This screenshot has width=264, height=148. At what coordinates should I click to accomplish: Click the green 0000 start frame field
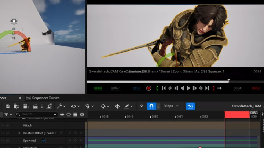click(98, 88)
